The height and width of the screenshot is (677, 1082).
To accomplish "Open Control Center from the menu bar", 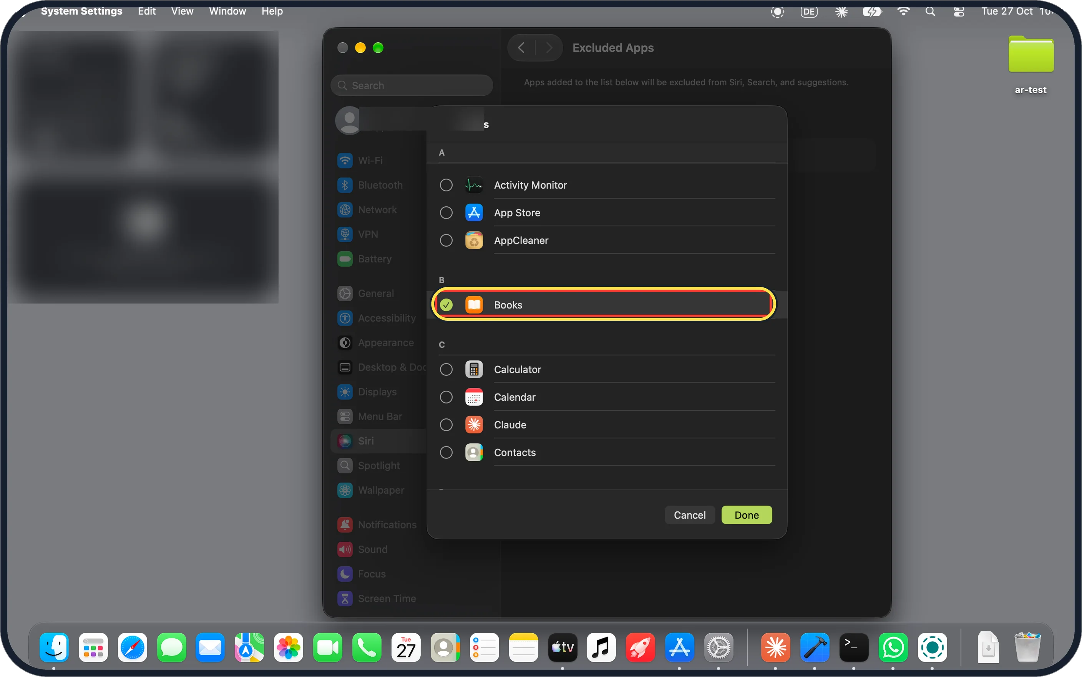I will 958,12.
